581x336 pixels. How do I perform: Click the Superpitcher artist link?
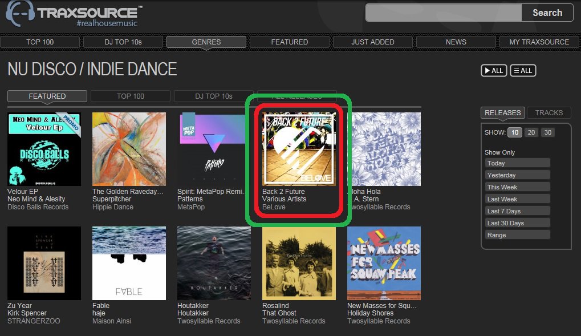click(x=112, y=199)
